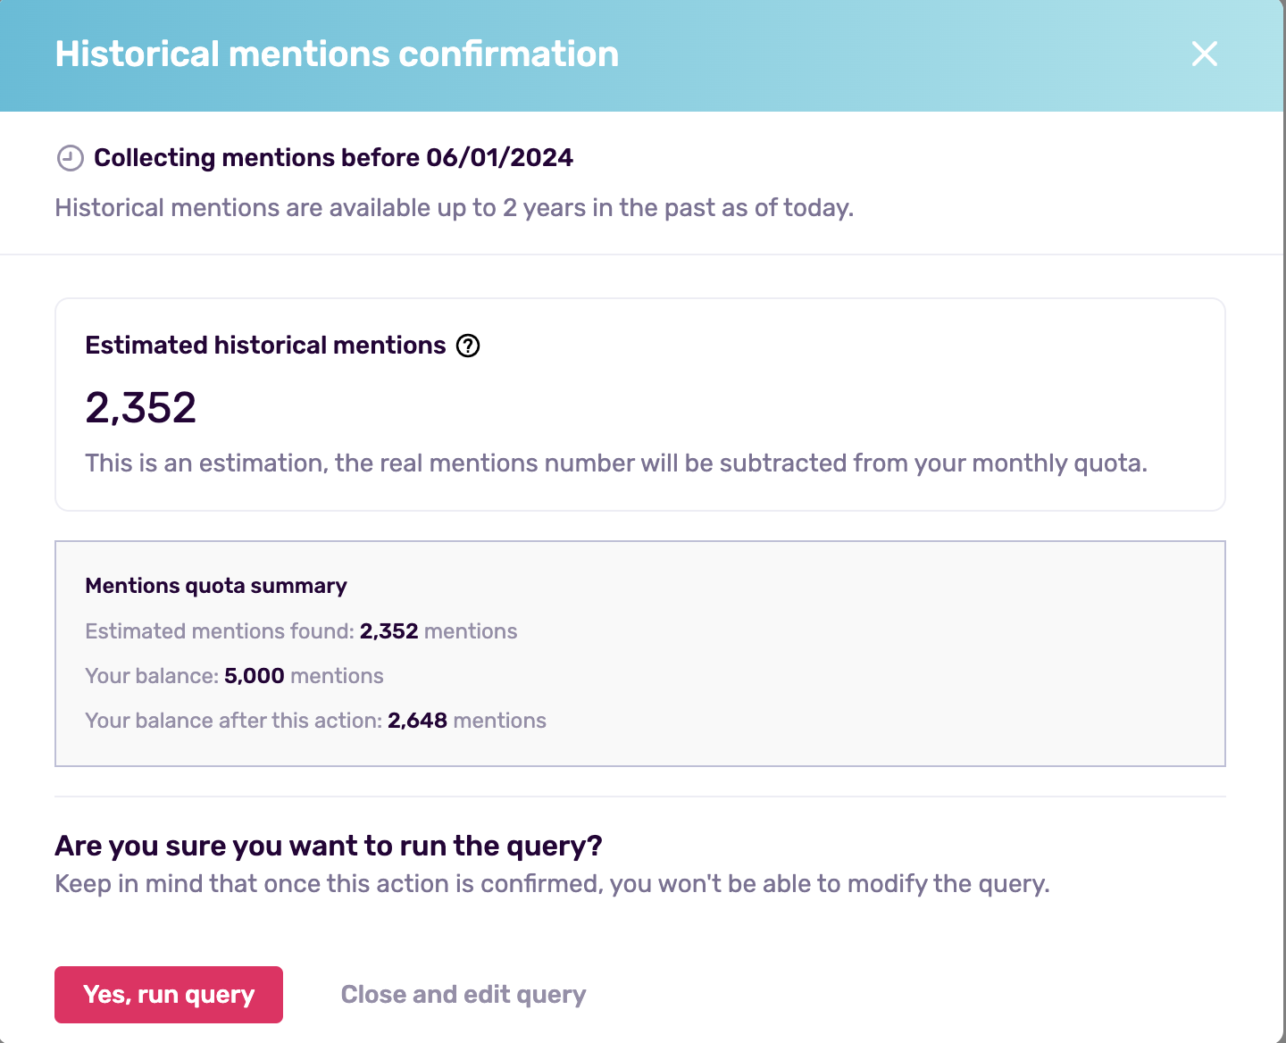Viewport: 1286px width, 1043px height.
Task: Click the Keep in mind warning text
Action: [x=552, y=884]
